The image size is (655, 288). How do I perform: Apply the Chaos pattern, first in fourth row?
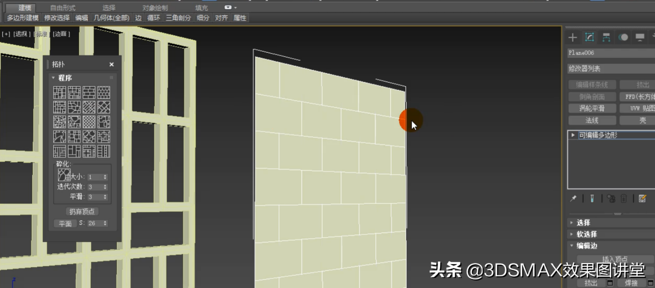[59, 137]
